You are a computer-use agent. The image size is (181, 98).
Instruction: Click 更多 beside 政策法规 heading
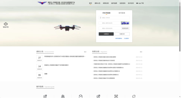coord(141,52)
